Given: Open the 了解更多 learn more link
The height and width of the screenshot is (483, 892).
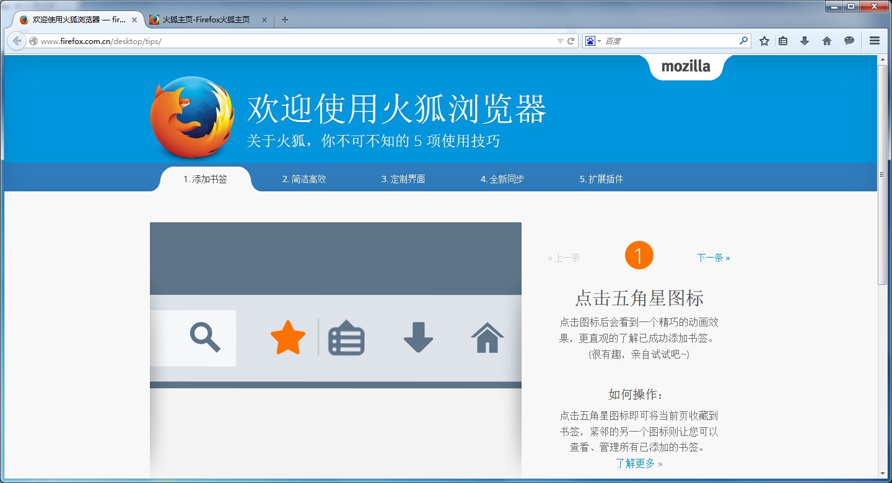Looking at the screenshot, I should (x=639, y=463).
